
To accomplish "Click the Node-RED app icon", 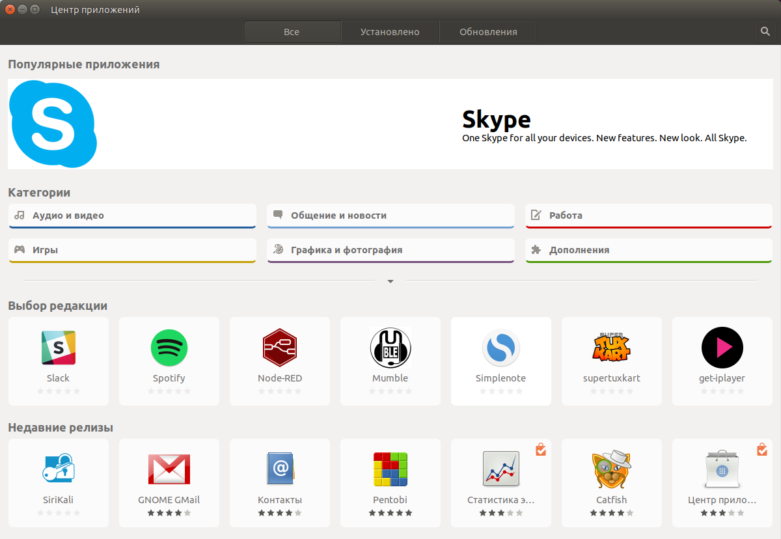I will tap(280, 348).
